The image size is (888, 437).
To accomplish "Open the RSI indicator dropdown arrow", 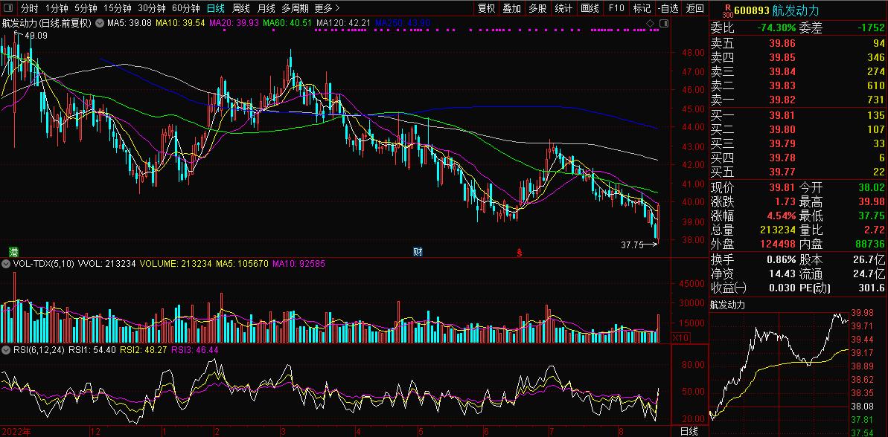I will (x=7, y=349).
